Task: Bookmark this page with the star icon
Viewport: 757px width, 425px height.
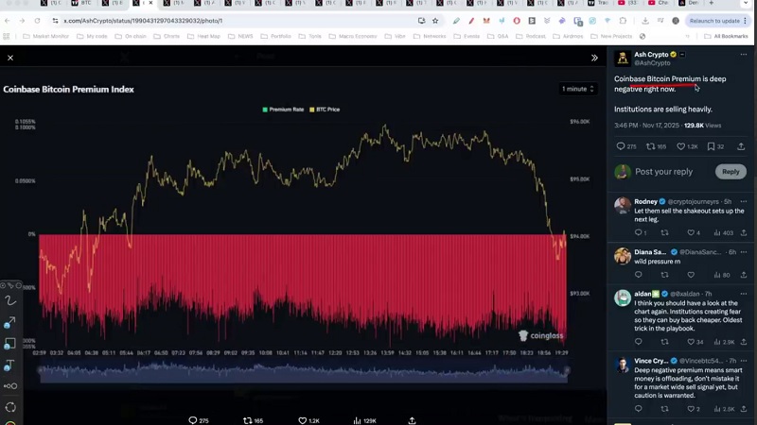Action: [x=435, y=21]
